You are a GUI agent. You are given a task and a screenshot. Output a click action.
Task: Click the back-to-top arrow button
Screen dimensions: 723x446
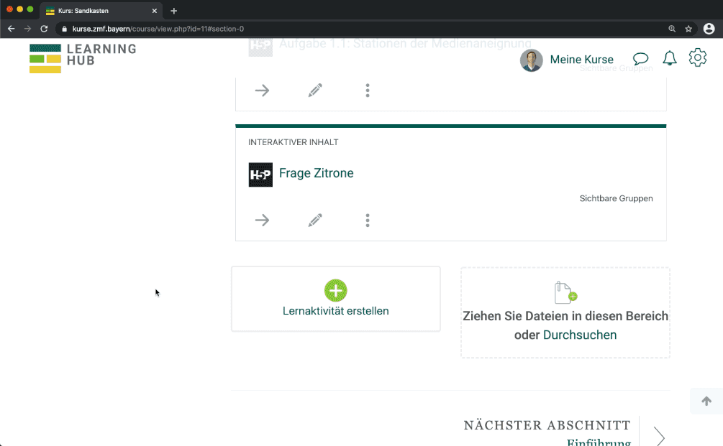click(706, 401)
